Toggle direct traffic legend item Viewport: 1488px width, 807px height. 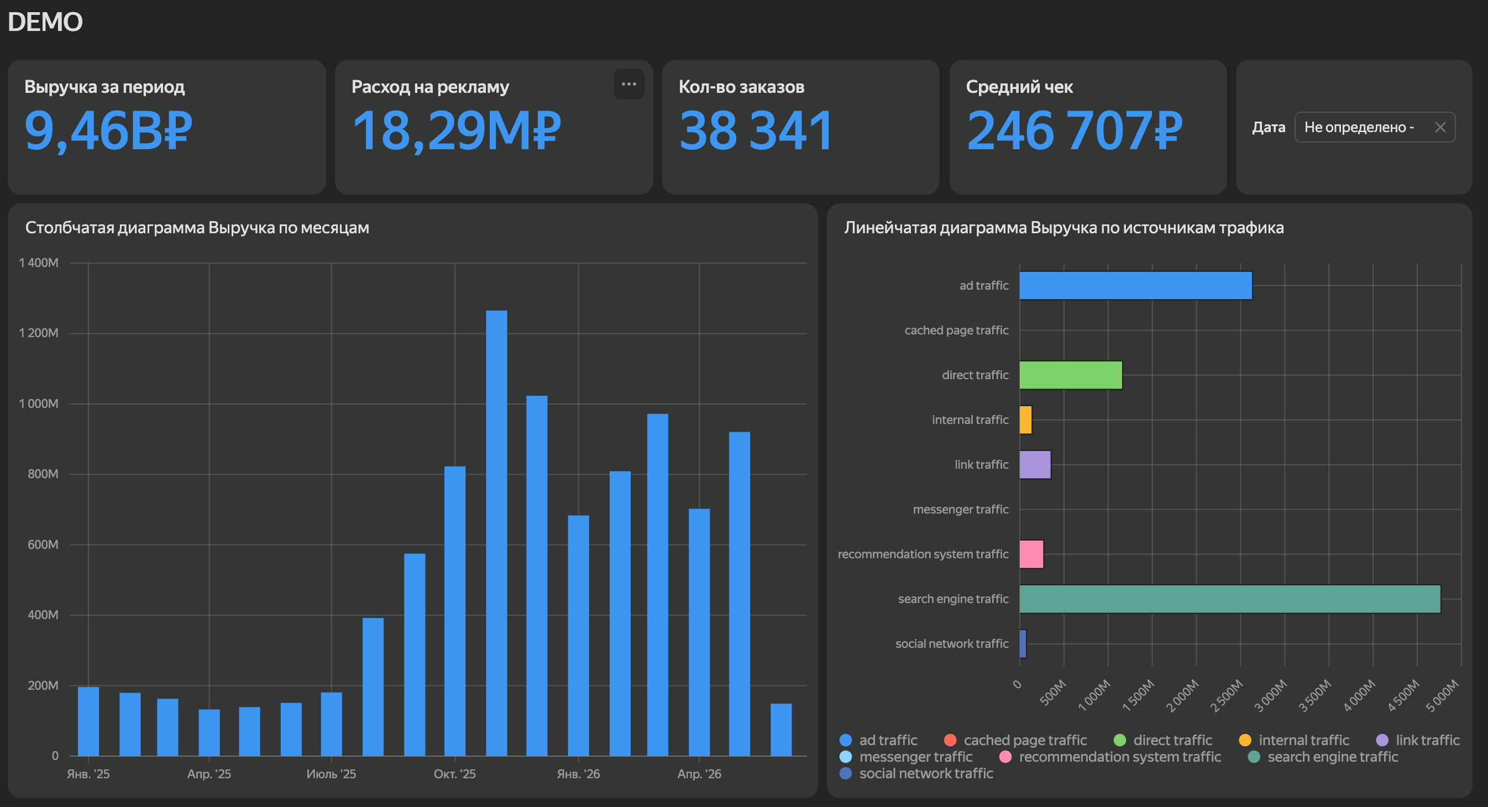pos(1162,740)
